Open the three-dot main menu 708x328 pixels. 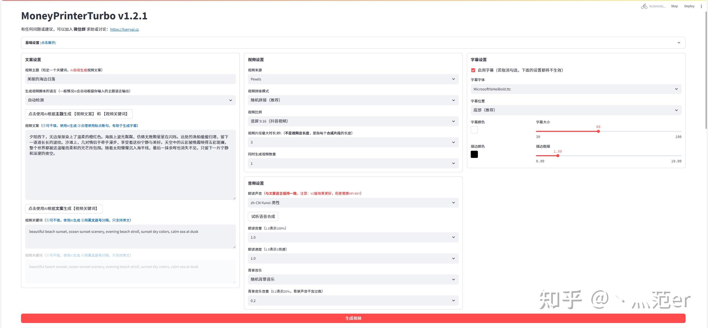[x=701, y=6]
